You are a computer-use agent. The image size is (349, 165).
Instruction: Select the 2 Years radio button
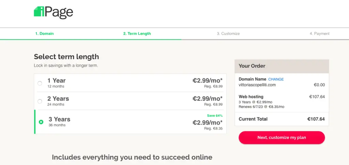click(40, 101)
